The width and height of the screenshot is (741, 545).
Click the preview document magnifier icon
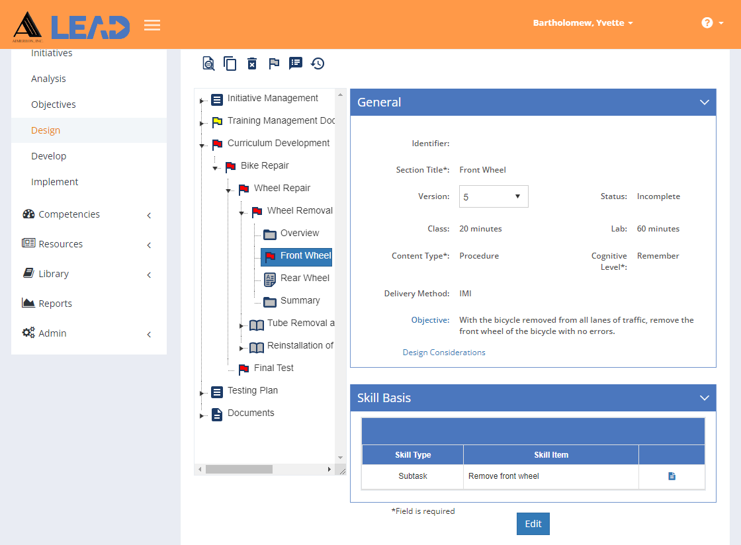click(208, 63)
